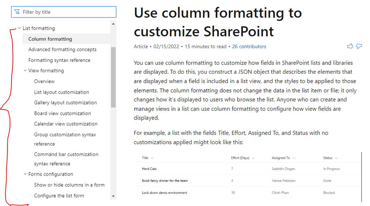This screenshot has height=206, width=370.
Task: Click the sidebar scrollbar thumb
Action: tap(113, 77)
